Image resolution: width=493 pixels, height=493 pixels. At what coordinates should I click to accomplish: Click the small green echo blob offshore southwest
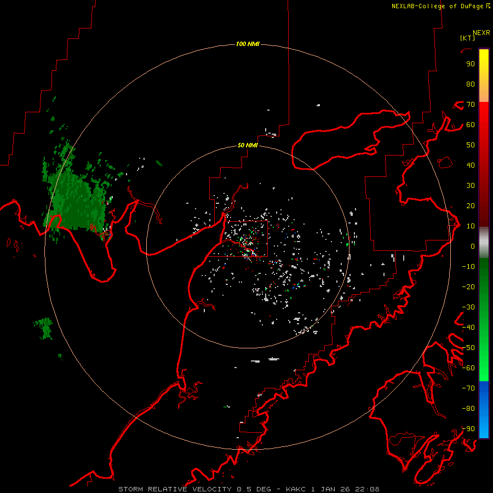click(44, 328)
